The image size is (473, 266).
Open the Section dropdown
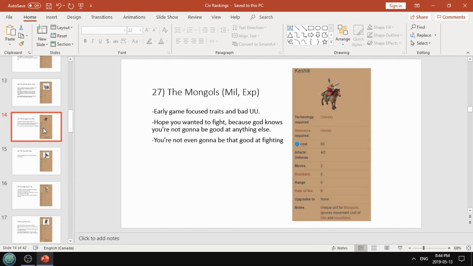pos(62,44)
